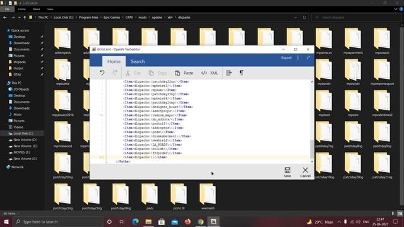The width and height of the screenshot is (404, 227).
Task: Select the porto18 folder
Action: [x=179, y=197]
